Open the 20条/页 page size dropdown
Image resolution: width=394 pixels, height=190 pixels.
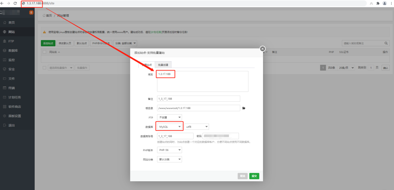click(x=346, y=68)
